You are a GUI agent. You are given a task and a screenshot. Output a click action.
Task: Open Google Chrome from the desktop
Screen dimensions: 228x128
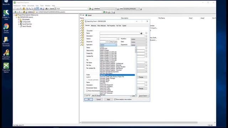6,28
